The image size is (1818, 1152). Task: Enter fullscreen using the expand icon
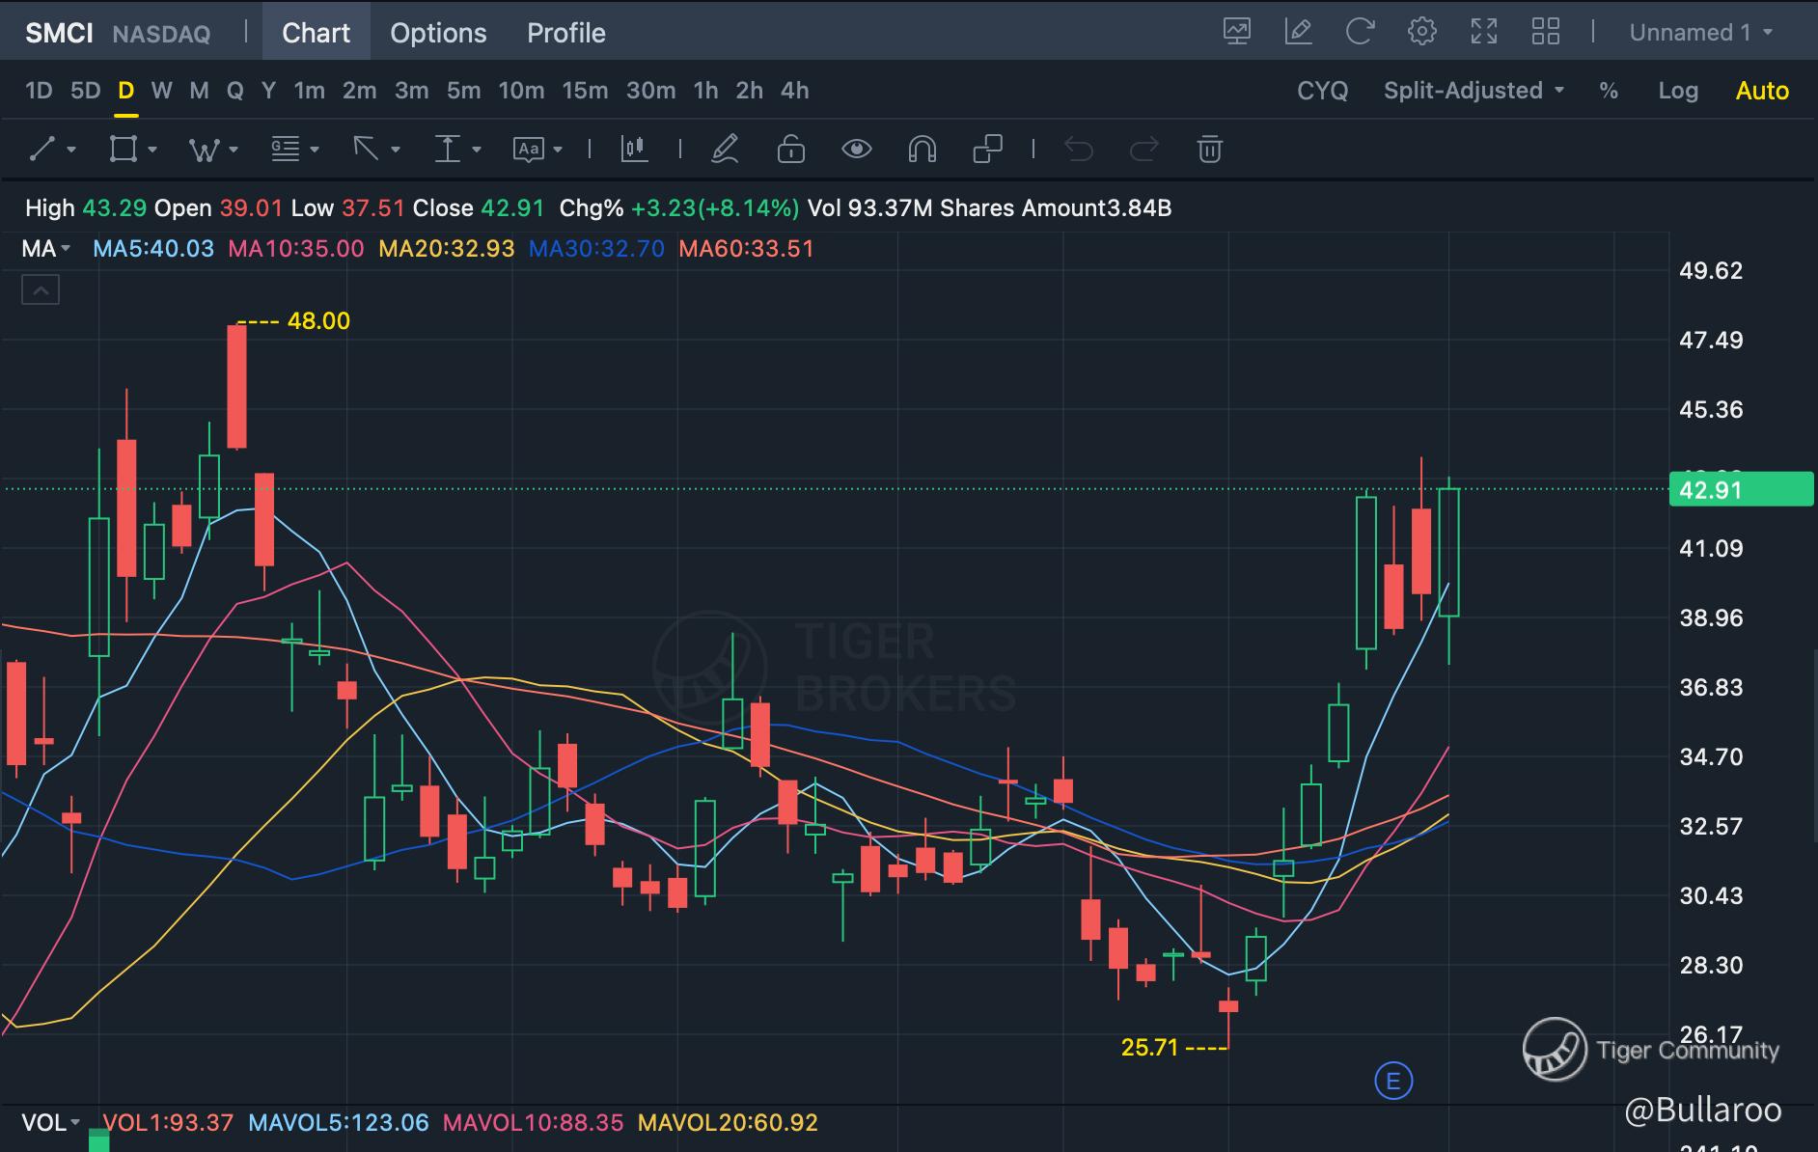tap(1483, 32)
